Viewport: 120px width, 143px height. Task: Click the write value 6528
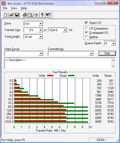(x=98, y=107)
